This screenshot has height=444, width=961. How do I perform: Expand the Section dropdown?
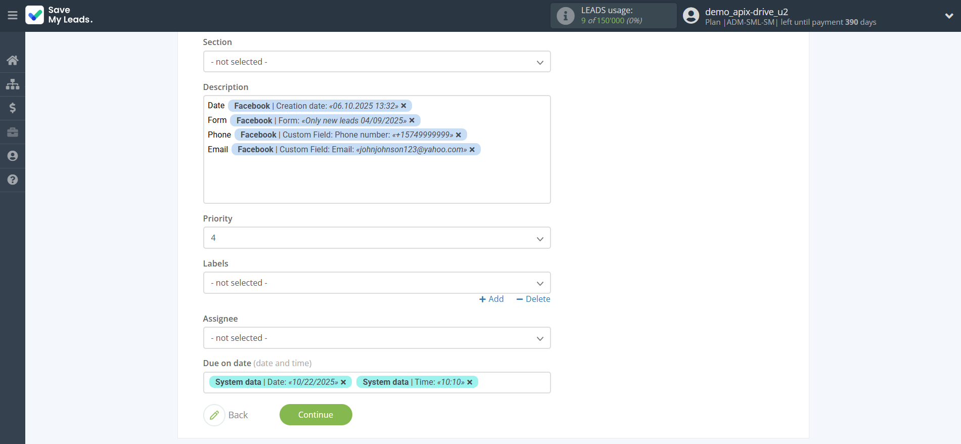[x=377, y=62]
